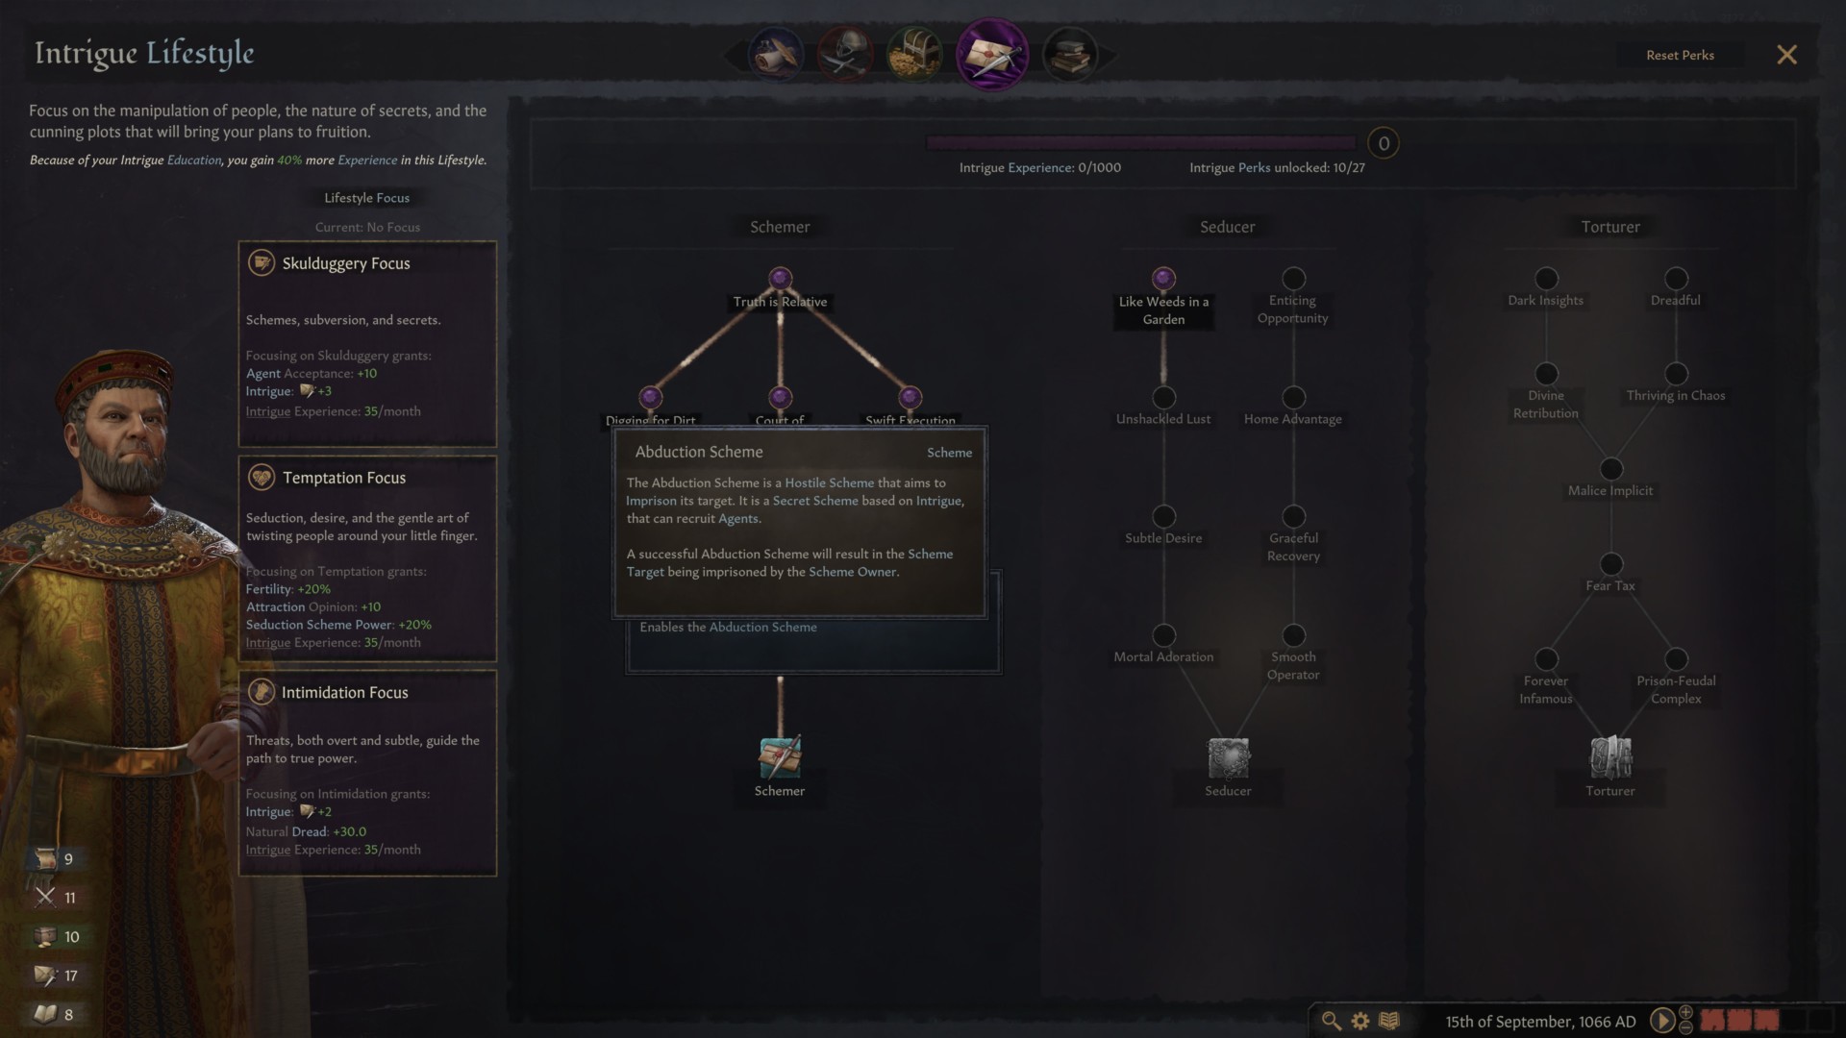
Task: Unlock the Enticing Opportunity perk node
Action: pos(1293,279)
